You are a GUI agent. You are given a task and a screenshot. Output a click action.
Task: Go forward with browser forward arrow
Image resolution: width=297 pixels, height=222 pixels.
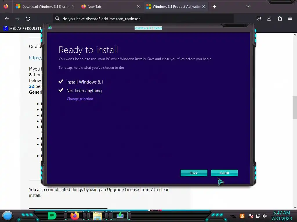pos(17,19)
